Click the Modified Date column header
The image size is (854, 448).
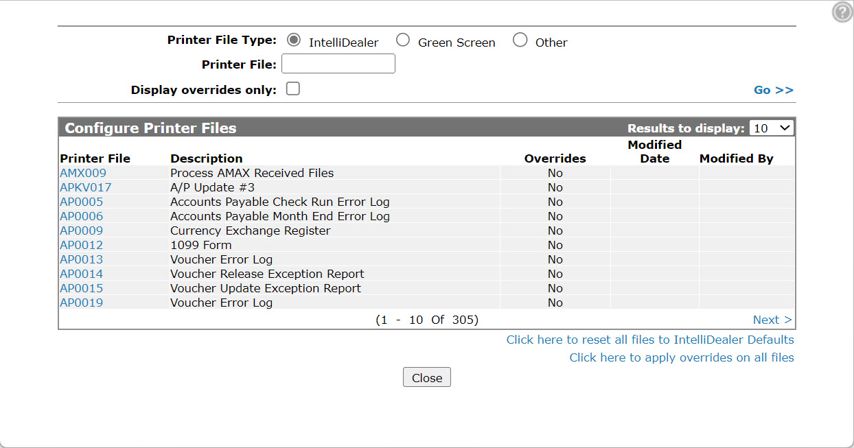[x=655, y=152]
